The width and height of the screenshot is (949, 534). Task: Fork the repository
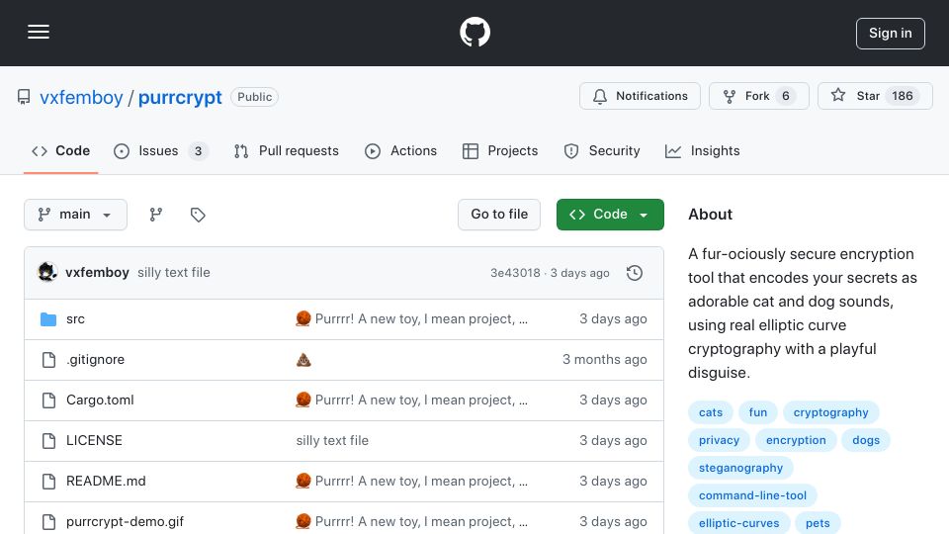[x=758, y=96]
